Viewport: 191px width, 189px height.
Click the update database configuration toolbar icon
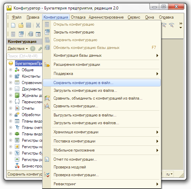coord(30,34)
